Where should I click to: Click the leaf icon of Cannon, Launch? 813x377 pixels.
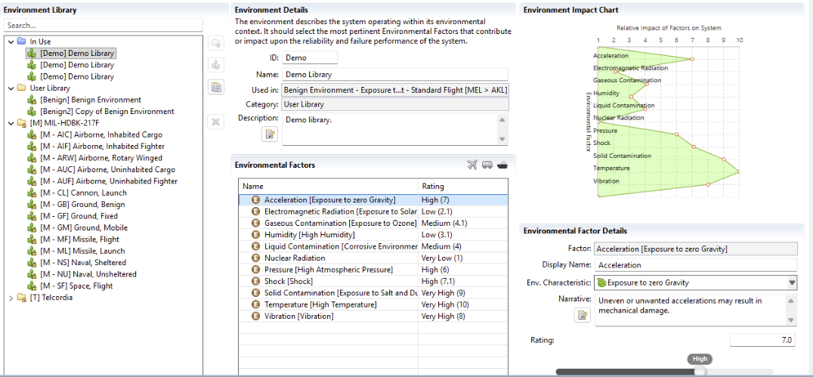coord(32,193)
